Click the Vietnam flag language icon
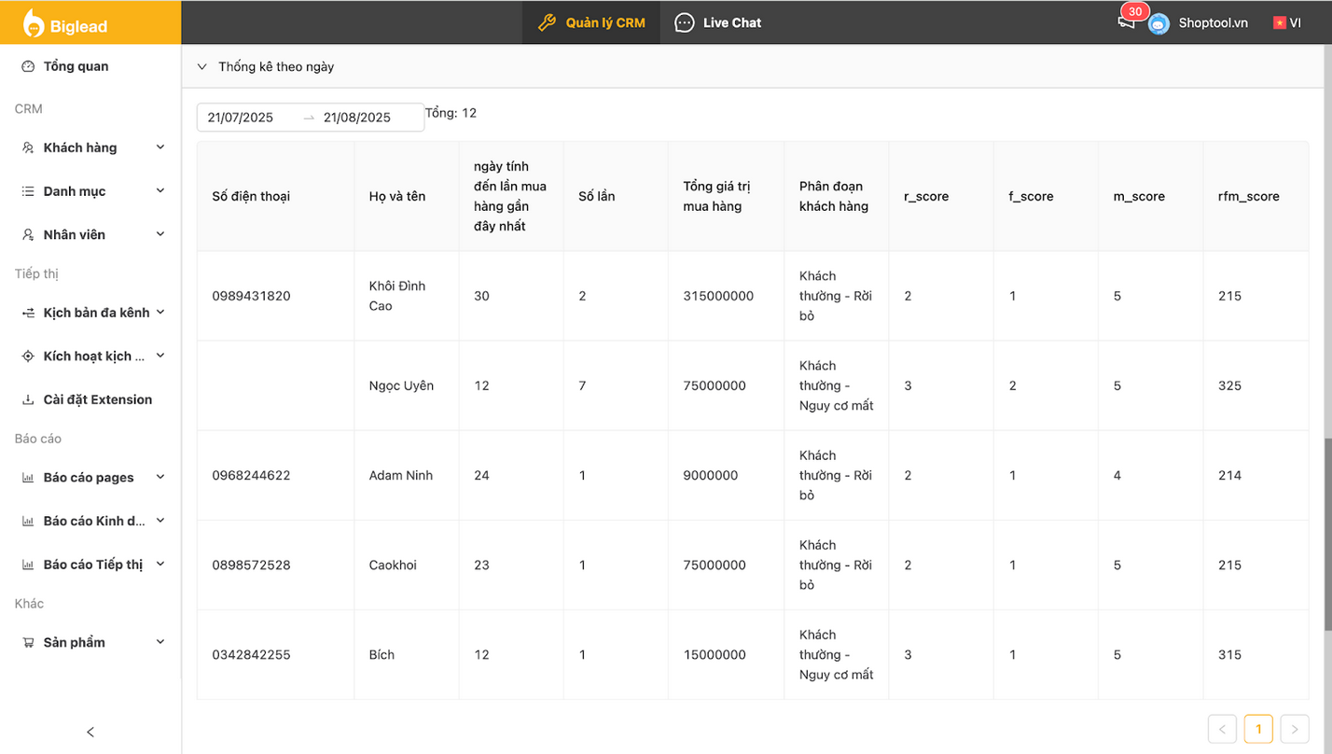1332x754 pixels. coord(1280,22)
